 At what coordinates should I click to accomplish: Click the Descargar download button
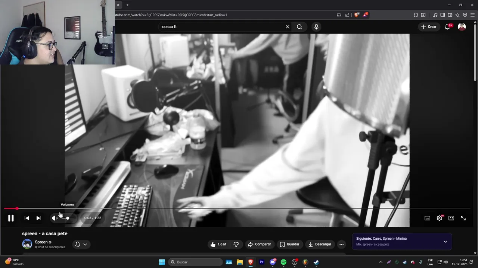320,244
